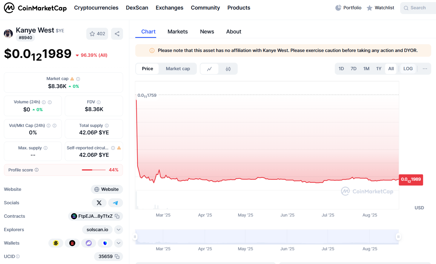Copy the contract address FtpEJA...8yTfxZ
The image size is (436, 264).
coord(117,216)
